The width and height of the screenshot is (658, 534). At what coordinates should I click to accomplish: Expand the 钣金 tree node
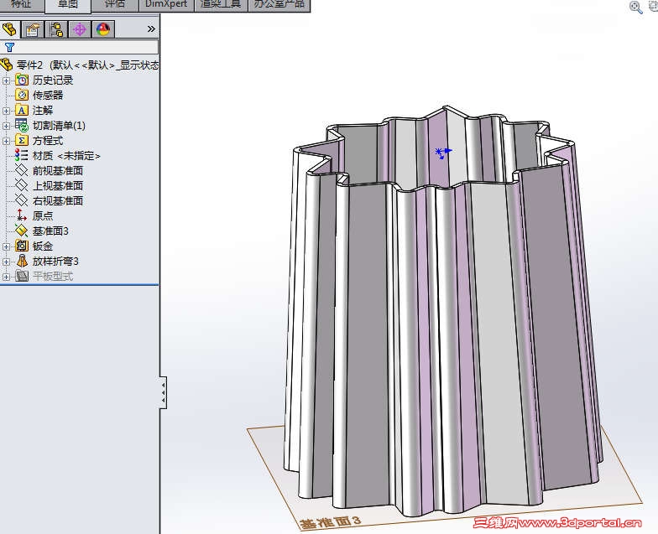click(7, 246)
